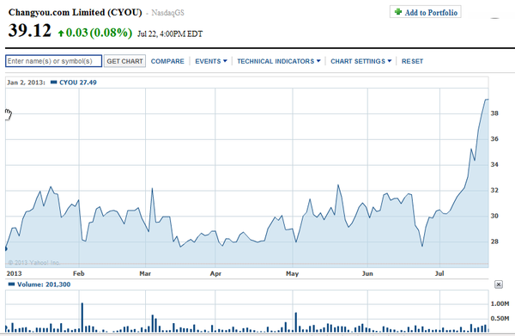Click the 2013 year label on axis
This screenshot has height=336, width=515.
(14, 273)
